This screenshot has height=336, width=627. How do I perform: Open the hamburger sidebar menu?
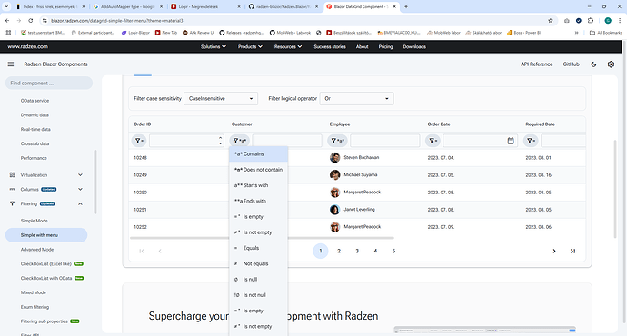11,64
